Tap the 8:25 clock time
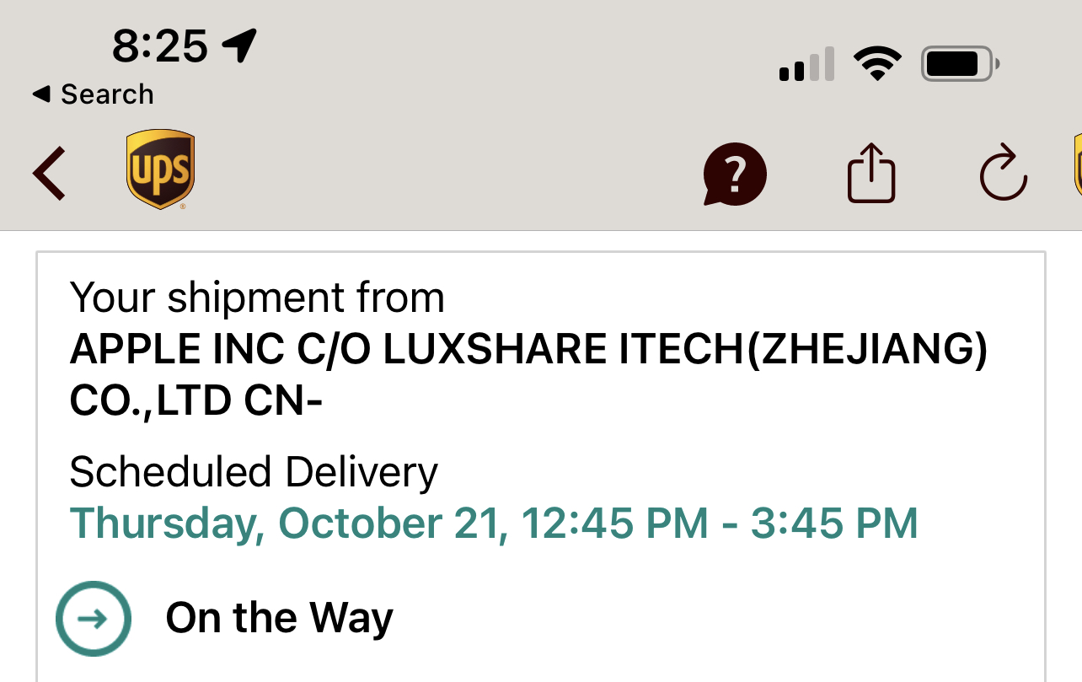The height and width of the screenshot is (682, 1082). (160, 46)
